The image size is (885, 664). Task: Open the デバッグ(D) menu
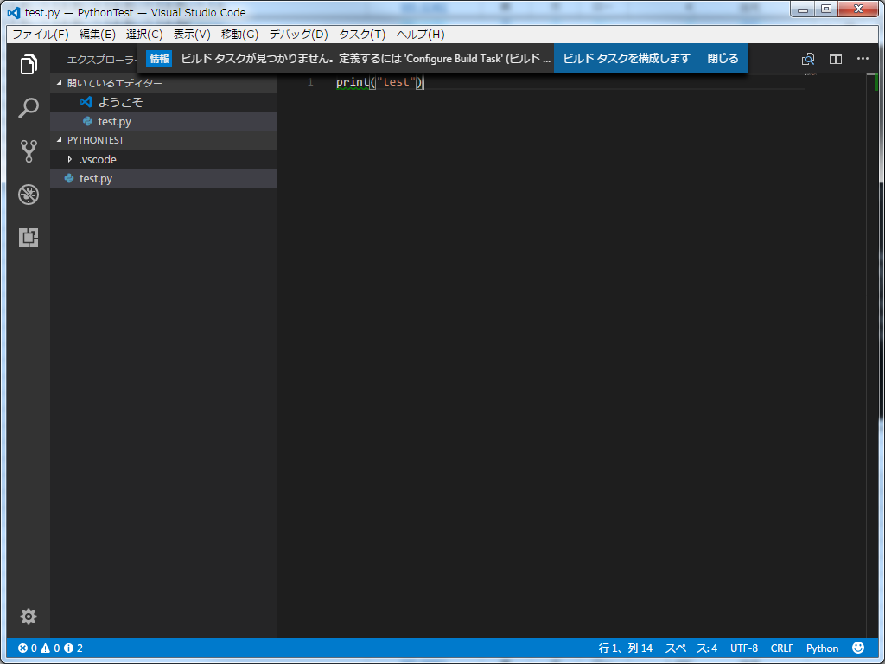[x=298, y=35]
